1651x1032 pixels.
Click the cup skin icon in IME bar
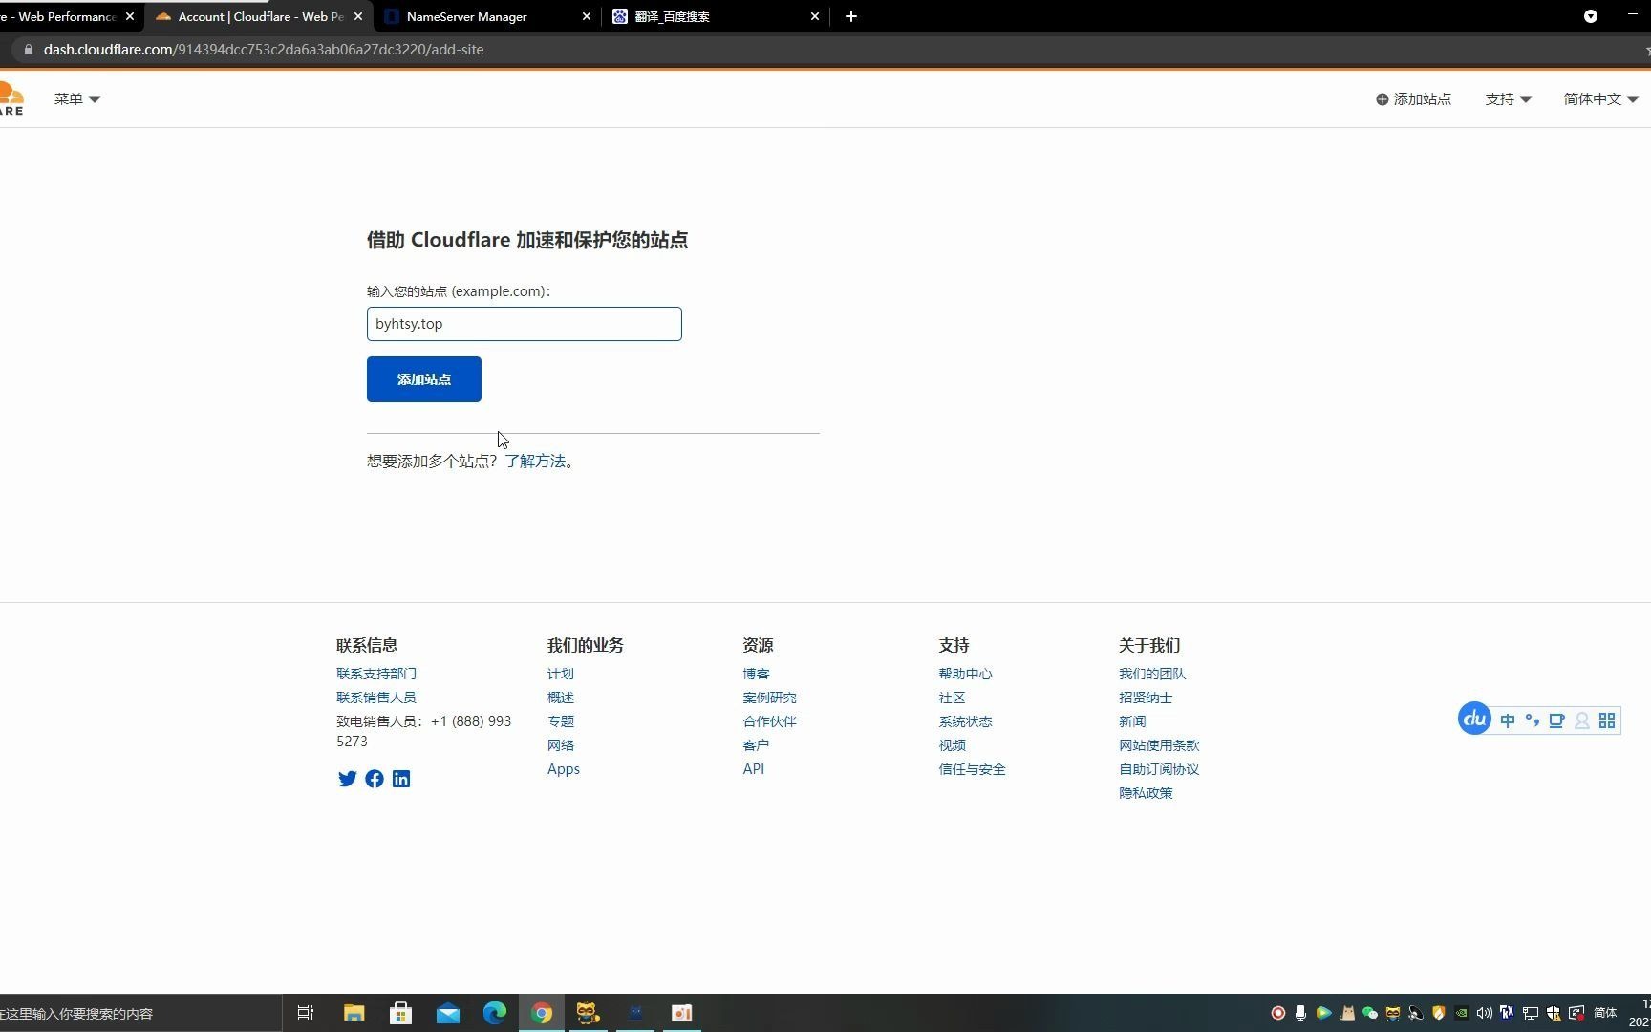pyautogui.click(x=1556, y=720)
